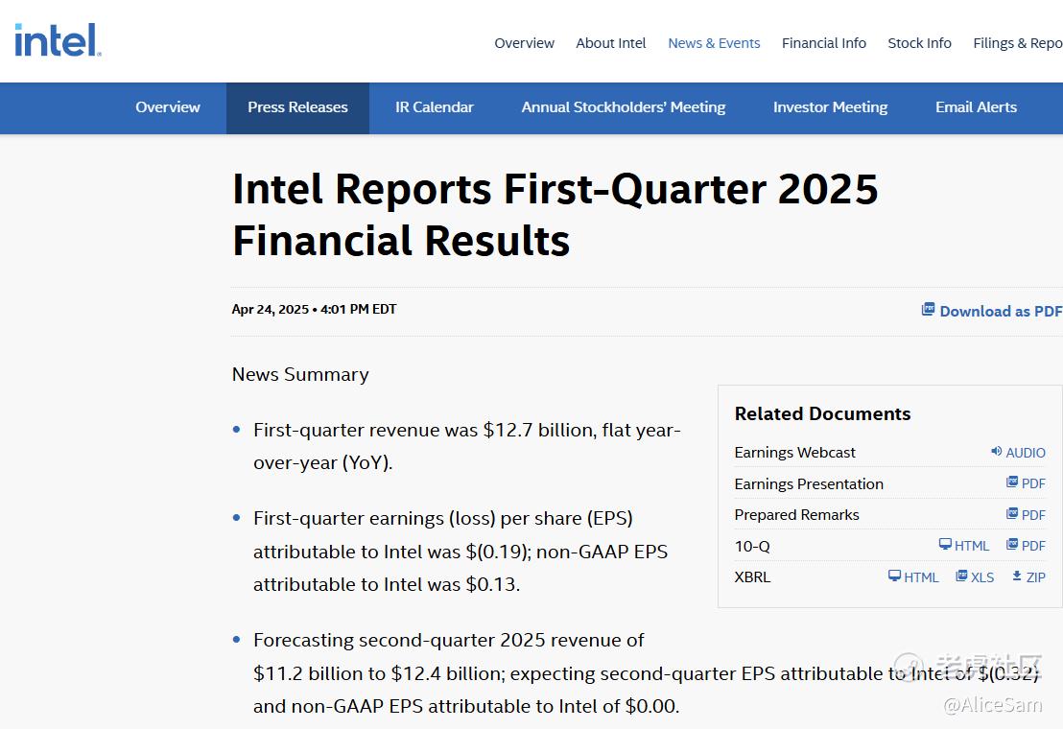
Task: Click the Earnings Presentation PDF icon
Action: pos(1012,482)
